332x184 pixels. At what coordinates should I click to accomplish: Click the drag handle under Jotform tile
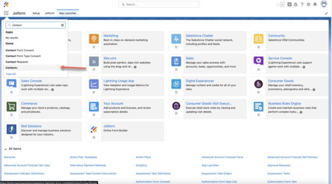[x=94, y=137]
